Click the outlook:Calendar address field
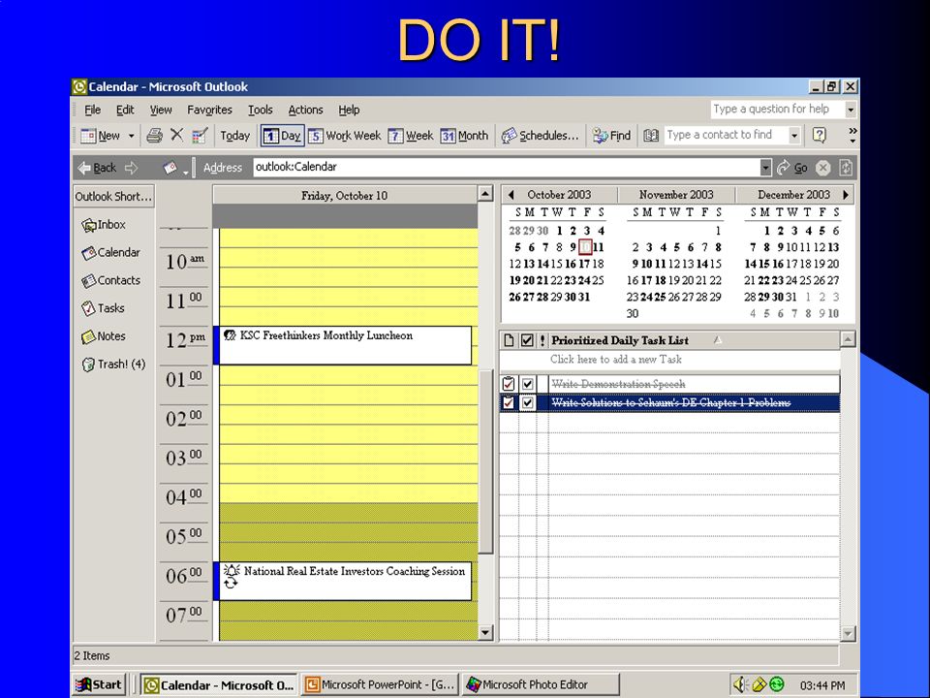 508,168
